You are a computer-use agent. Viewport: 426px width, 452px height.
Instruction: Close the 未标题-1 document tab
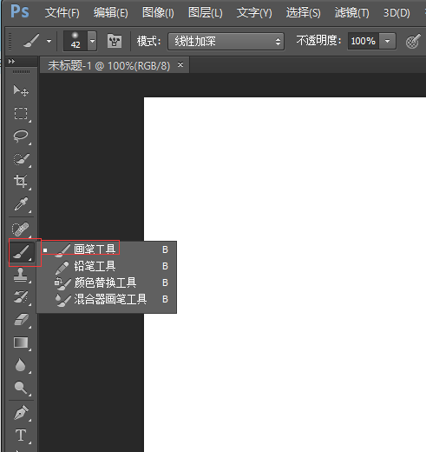click(x=180, y=64)
